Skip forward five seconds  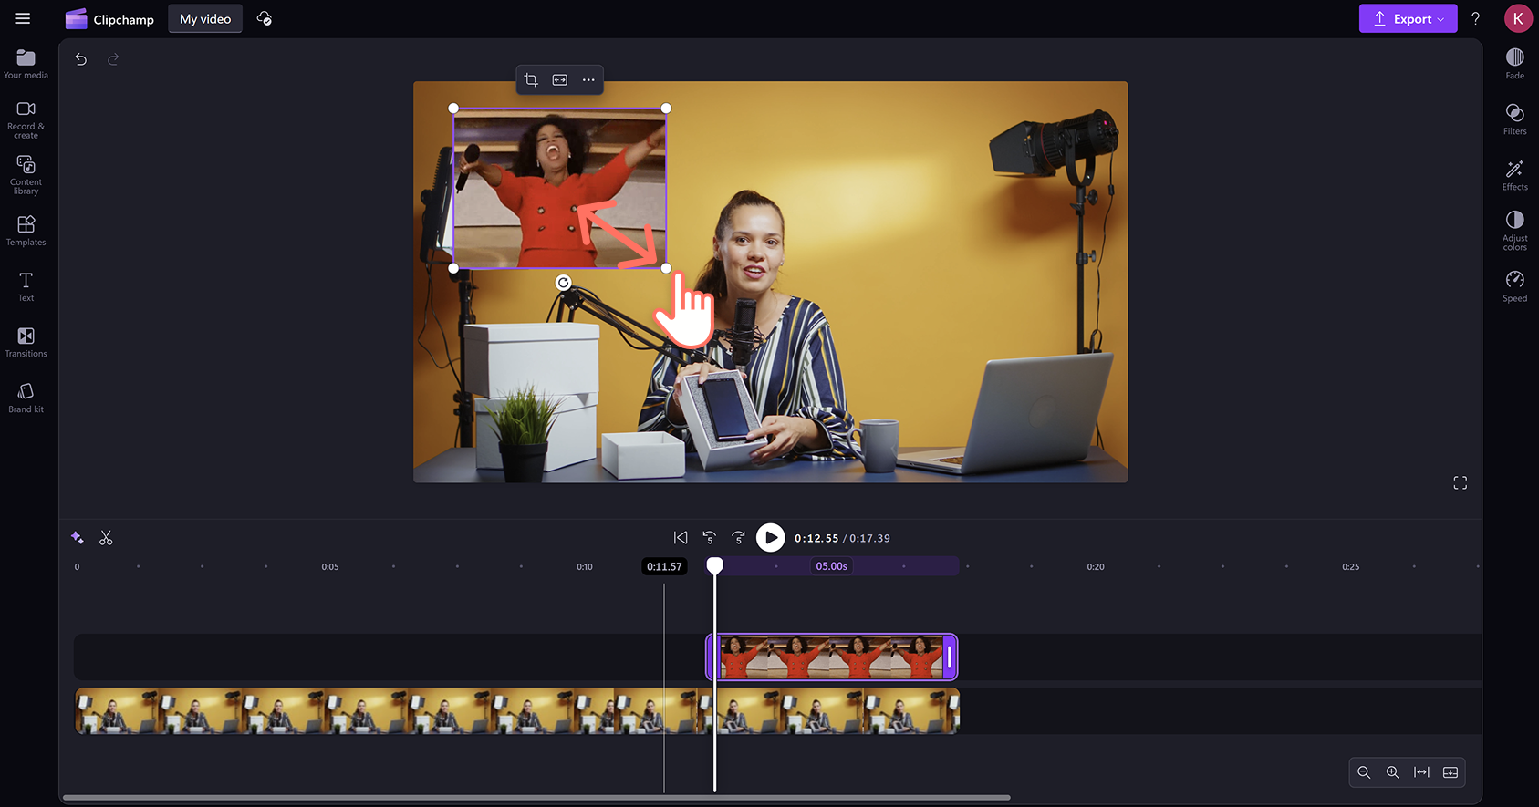click(738, 538)
